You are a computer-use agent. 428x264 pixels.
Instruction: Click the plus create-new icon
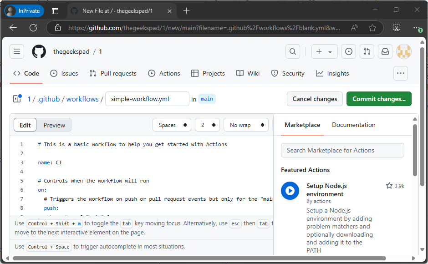pyautogui.click(x=319, y=51)
